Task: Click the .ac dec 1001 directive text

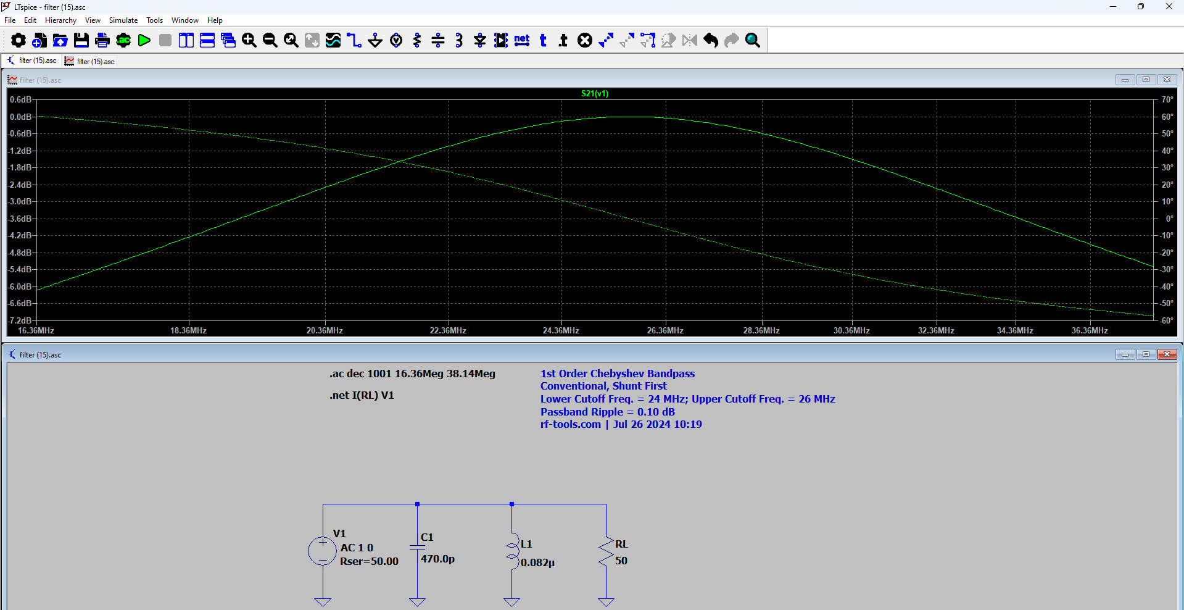Action: (412, 374)
